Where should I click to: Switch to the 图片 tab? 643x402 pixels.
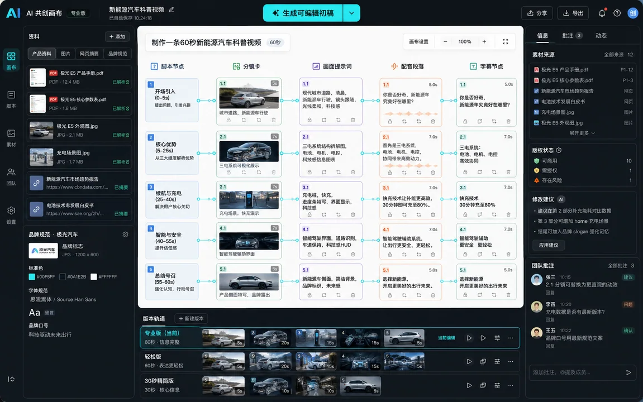click(x=65, y=54)
